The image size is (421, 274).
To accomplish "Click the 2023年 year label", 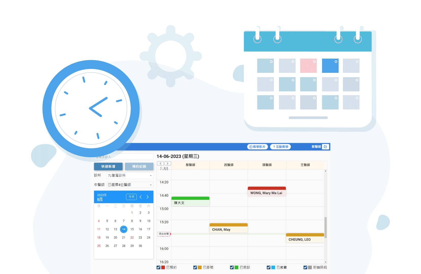I will tap(102, 195).
